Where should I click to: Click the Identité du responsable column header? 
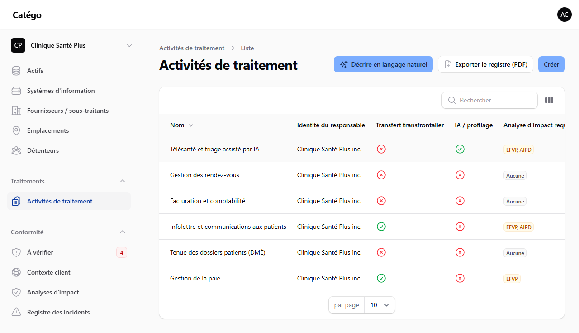331,125
